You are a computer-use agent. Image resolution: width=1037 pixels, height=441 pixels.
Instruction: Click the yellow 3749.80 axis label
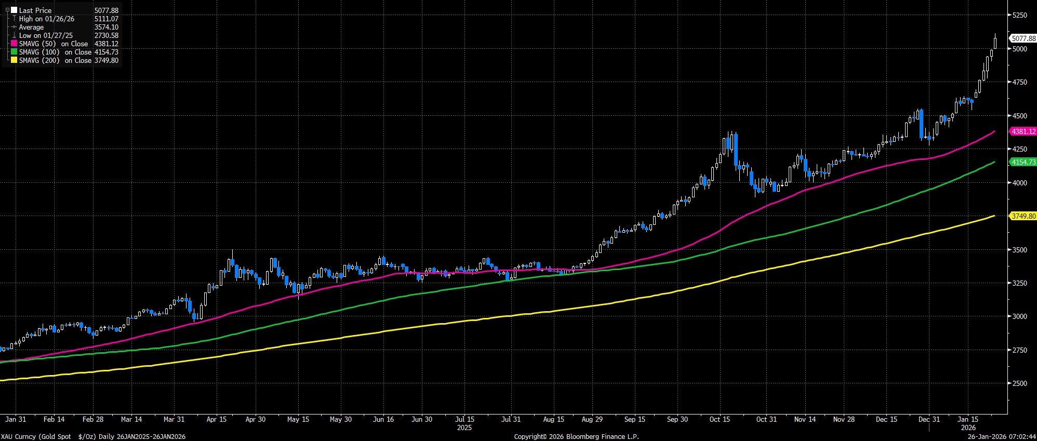click(1022, 216)
